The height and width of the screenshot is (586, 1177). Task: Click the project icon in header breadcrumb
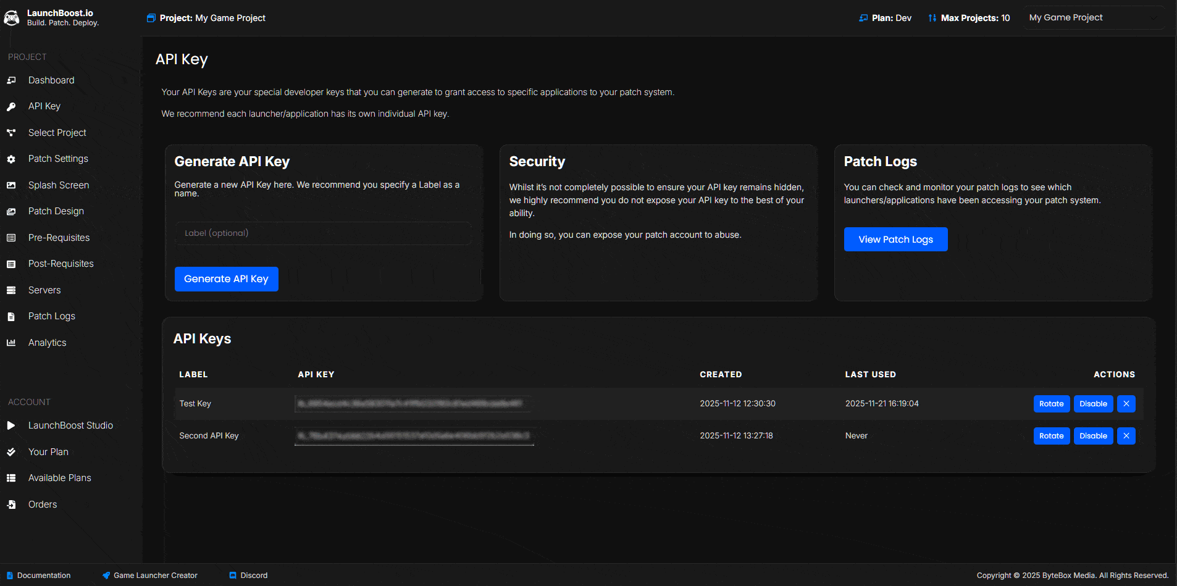pyautogui.click(x=151, y=18)
